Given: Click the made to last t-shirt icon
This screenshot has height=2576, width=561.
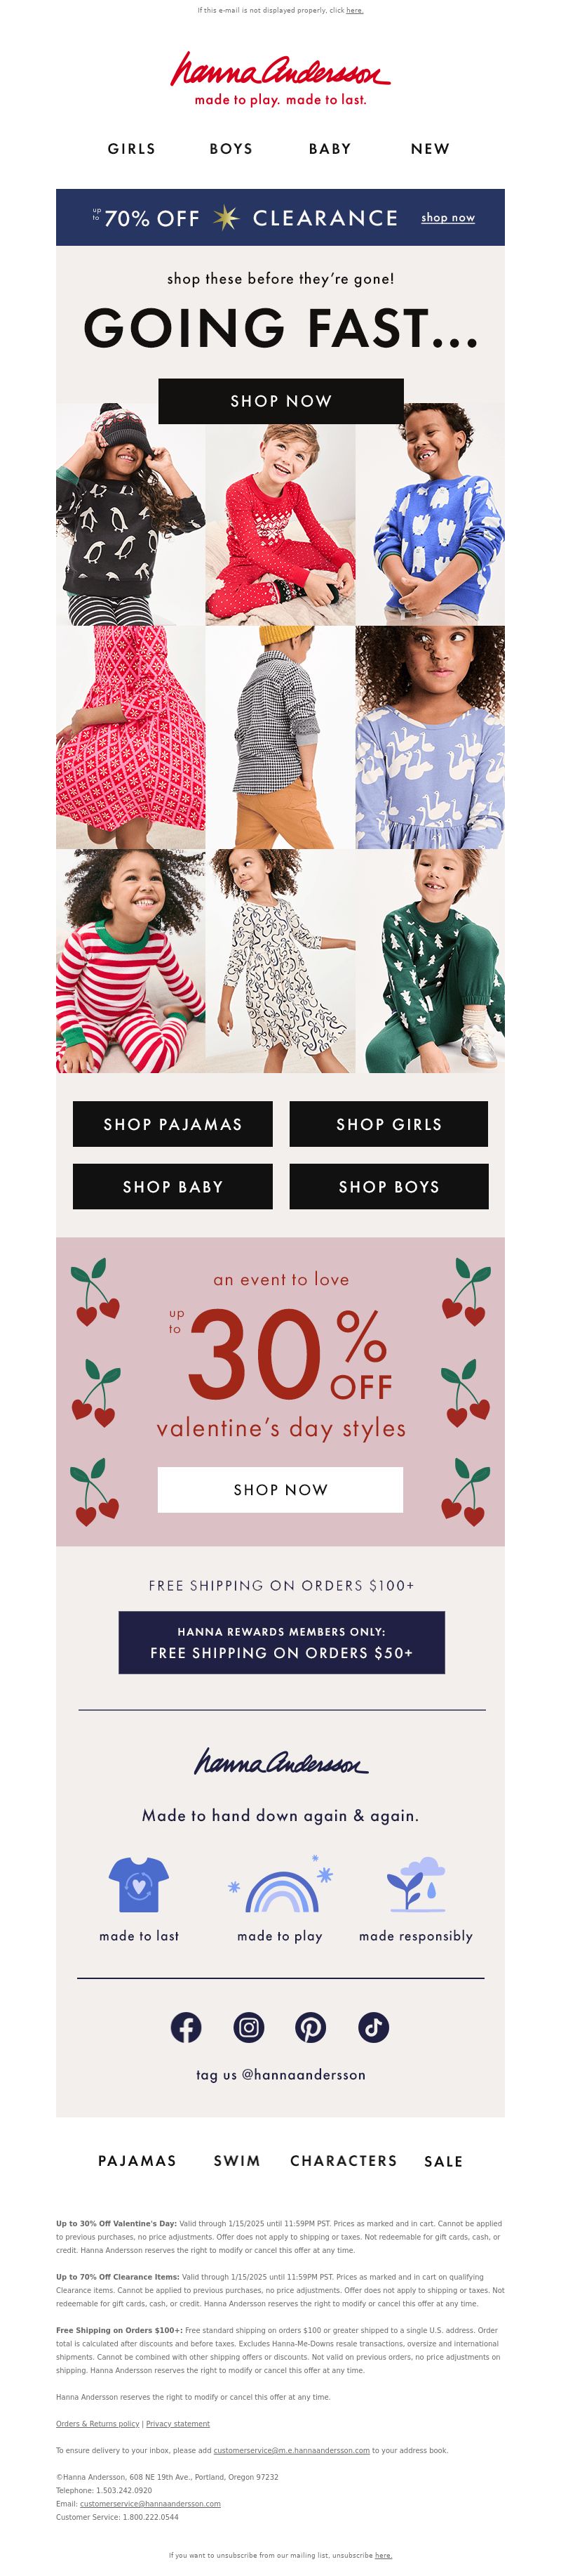Looking at the screenshot, I should [139, 1884].
